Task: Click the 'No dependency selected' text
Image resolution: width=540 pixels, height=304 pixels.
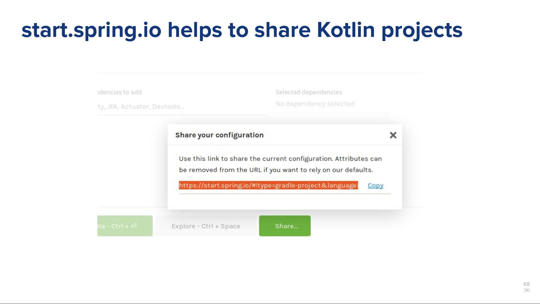Action: coord(315,104)
